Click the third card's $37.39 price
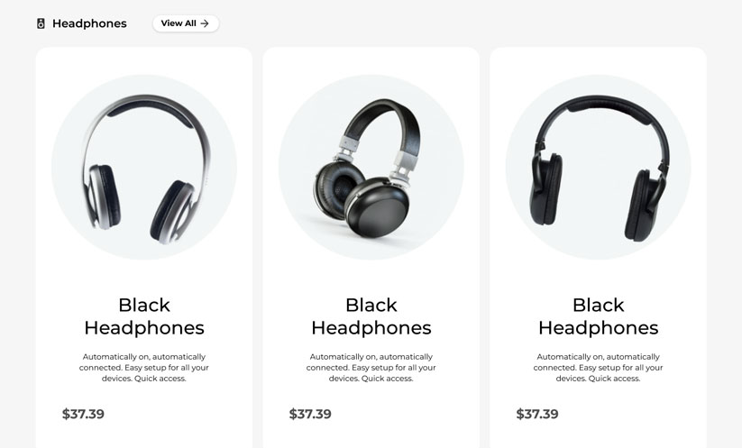Screen dimensions: 742x448 [537, 414]
